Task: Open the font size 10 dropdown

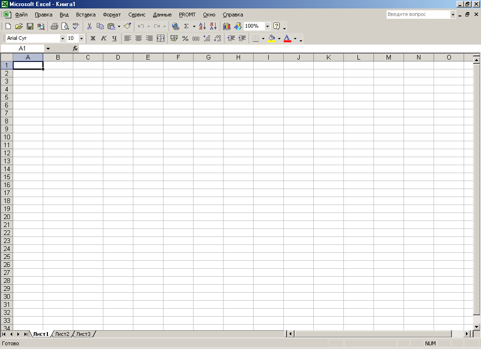Action: (x=81, y=38)
